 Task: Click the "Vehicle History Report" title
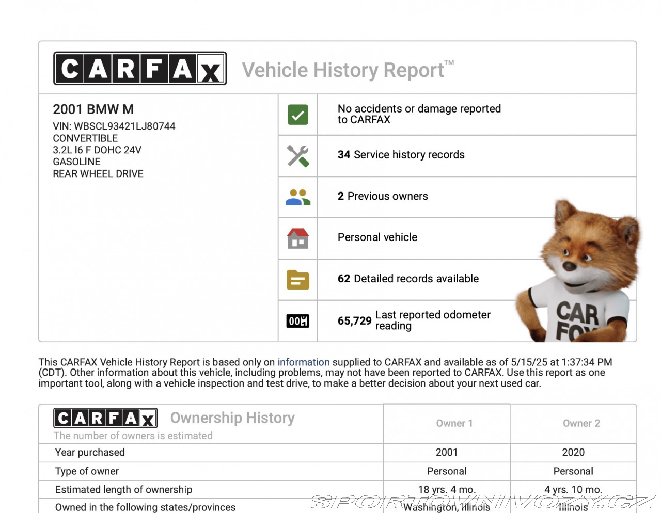point(348,69)
